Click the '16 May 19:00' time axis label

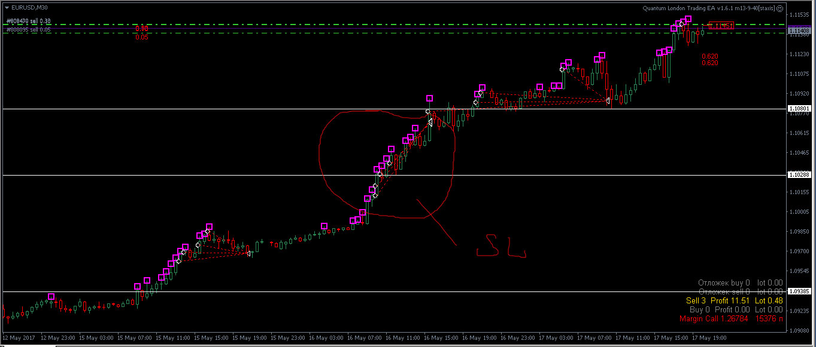point(478,337)
